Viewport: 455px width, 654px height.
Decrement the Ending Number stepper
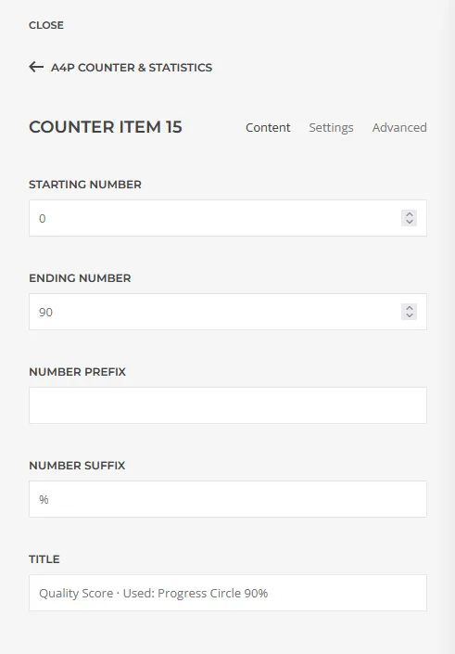[410, 315]
